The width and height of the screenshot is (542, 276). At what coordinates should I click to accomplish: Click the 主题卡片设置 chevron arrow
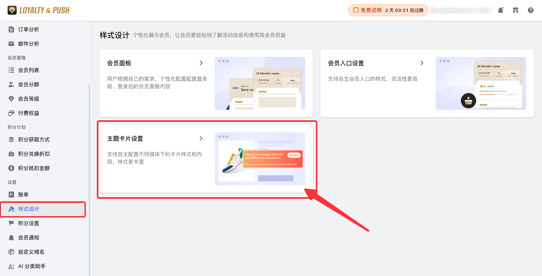201,138
